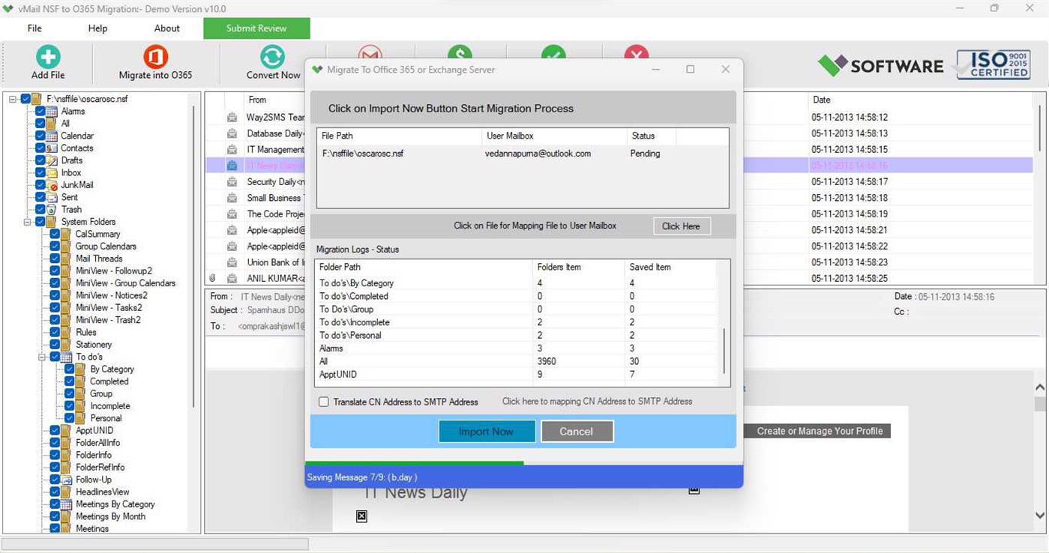Click the red envelope mail icon on toolbar
Image resolution: width=1049 pixels, height=553 pixels.
[x=369, y=54]
